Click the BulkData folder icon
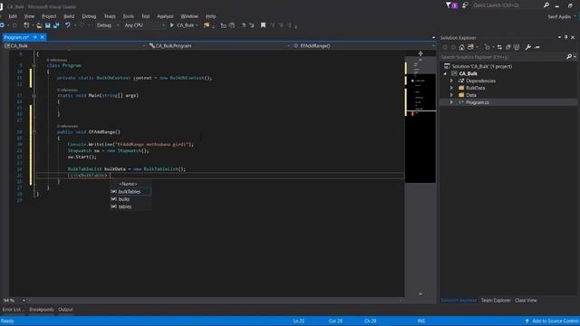580x326 pixels. point(461,88)
